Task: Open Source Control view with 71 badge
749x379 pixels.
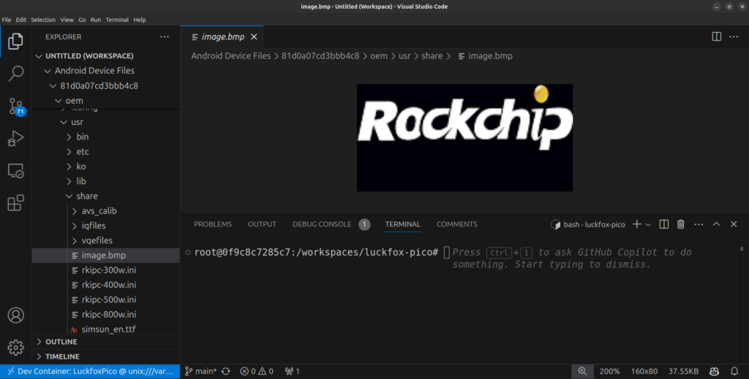Action: tap(16, 106)
